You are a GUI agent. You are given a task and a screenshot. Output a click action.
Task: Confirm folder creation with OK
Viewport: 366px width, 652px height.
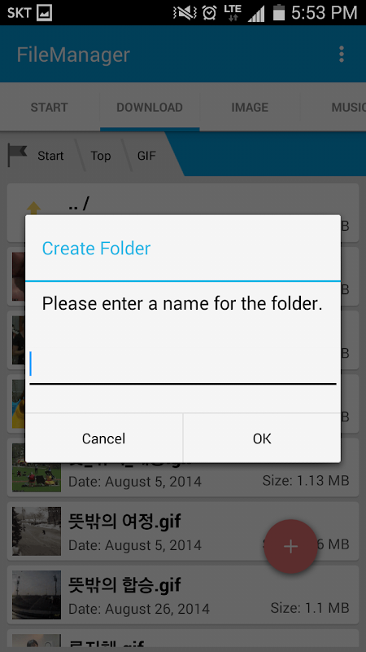(262, 438)
